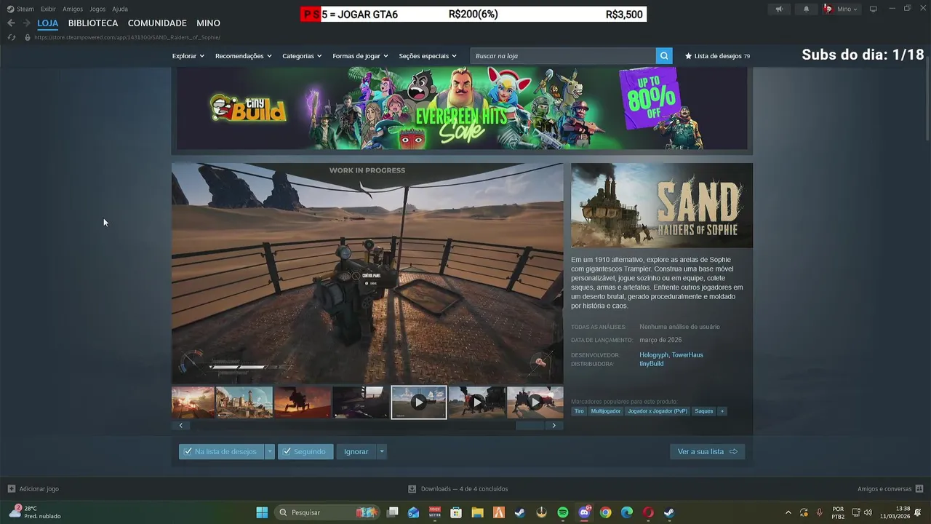Open the Categorias dropdown menu
Image resolution: width=931 pixels, height=524 pixels.
click(x=302, y=56)
